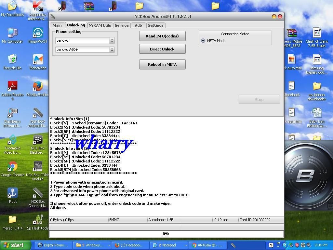Open the Settings tab

(x=156, y=25)
